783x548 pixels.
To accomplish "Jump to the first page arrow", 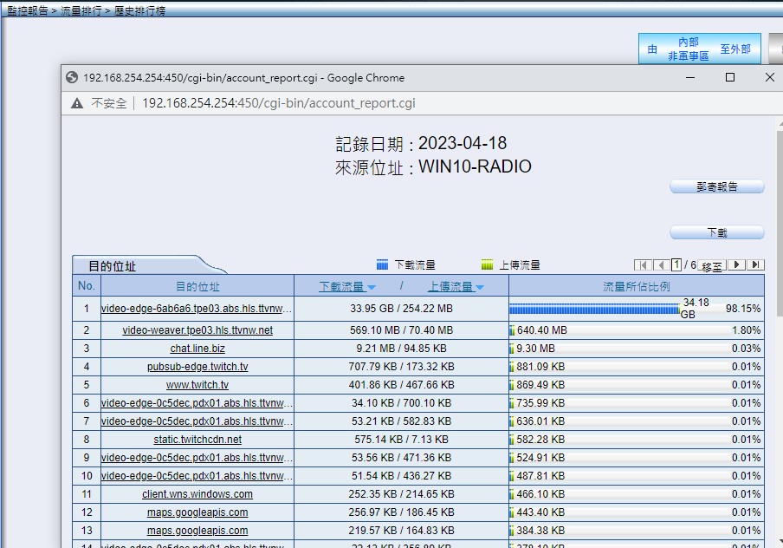I will [x=643, y=265].
